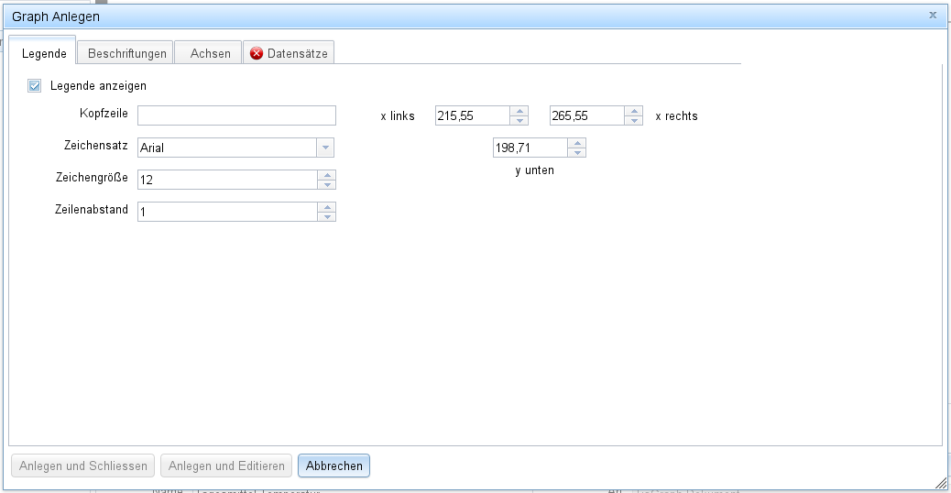Decrease x rechts value with down arrow
Viewport: 951px width, 493px height.
[x=634, y=120]
